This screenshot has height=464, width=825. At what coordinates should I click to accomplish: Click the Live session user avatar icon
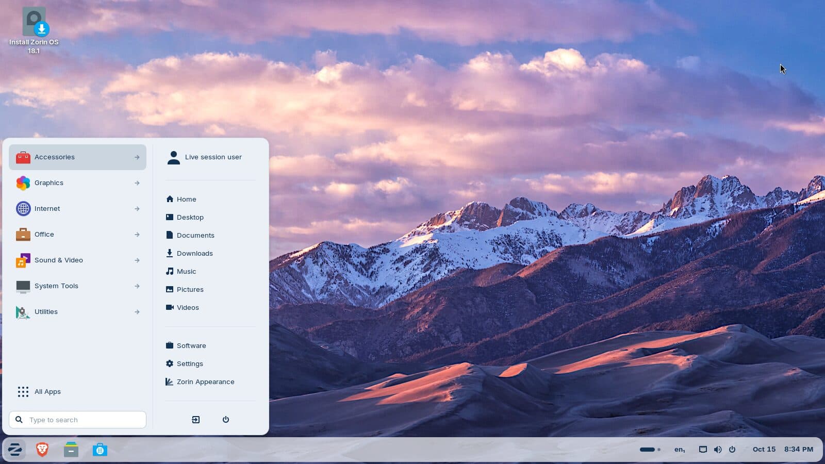(174, 157)
